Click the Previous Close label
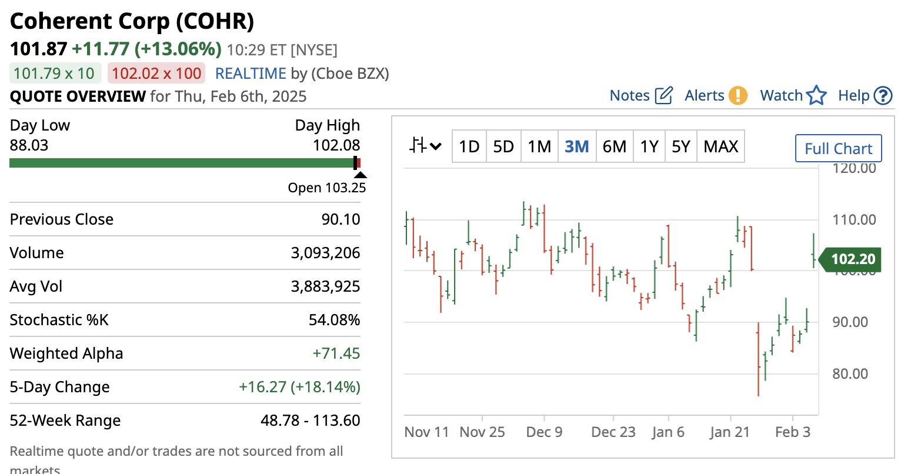Viewport: 901px width, 474px height. coord(62,219)
